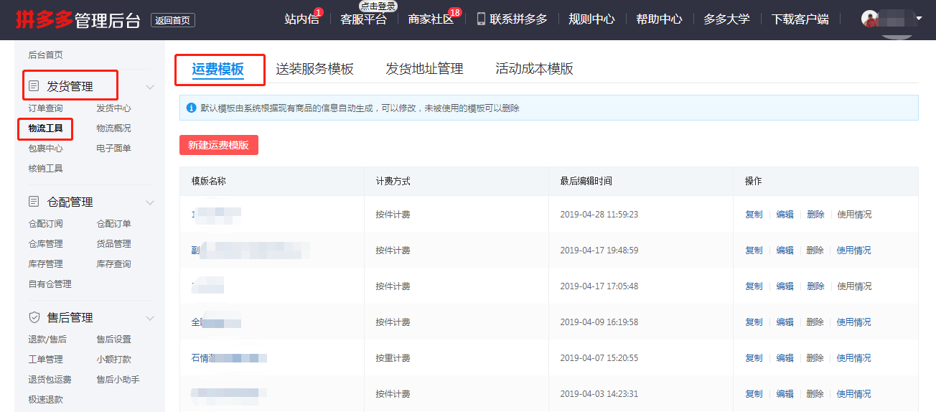
Task: Open 小额打款 in sidebar
Action: [x=113, y=360]
